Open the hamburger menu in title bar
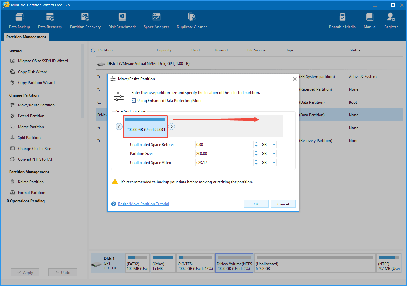The width and height of the screenshot is (407, 286). point(375,5)
